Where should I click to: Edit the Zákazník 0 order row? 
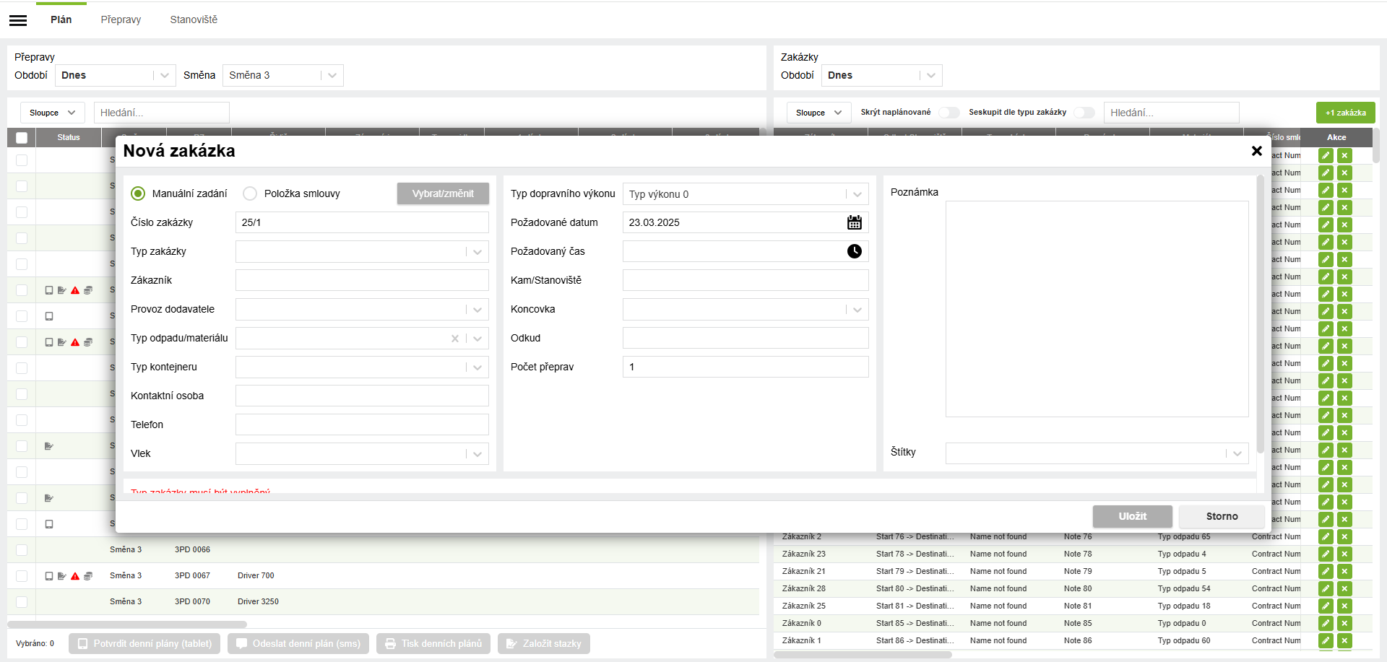(1326, 623)
